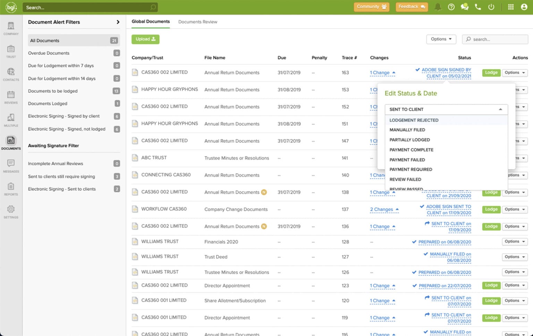Click the power logout icon
The height and width of the screenshot is (336, 533).
[491, 7]
